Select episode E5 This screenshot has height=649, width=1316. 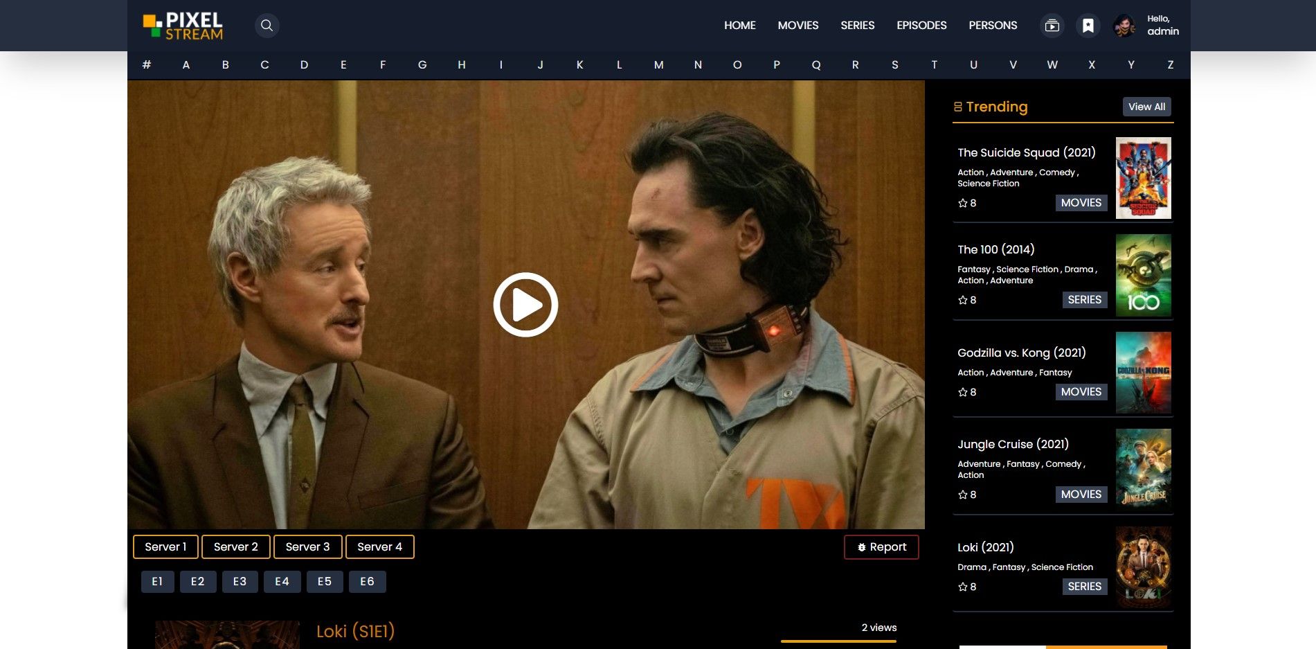325,582
